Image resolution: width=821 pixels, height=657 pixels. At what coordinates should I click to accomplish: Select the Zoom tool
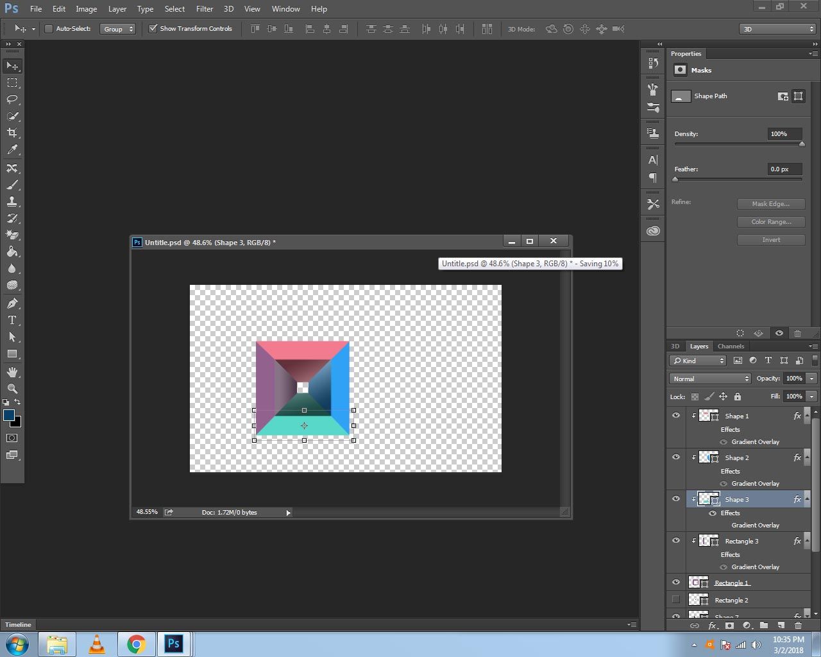coord(12,389)
